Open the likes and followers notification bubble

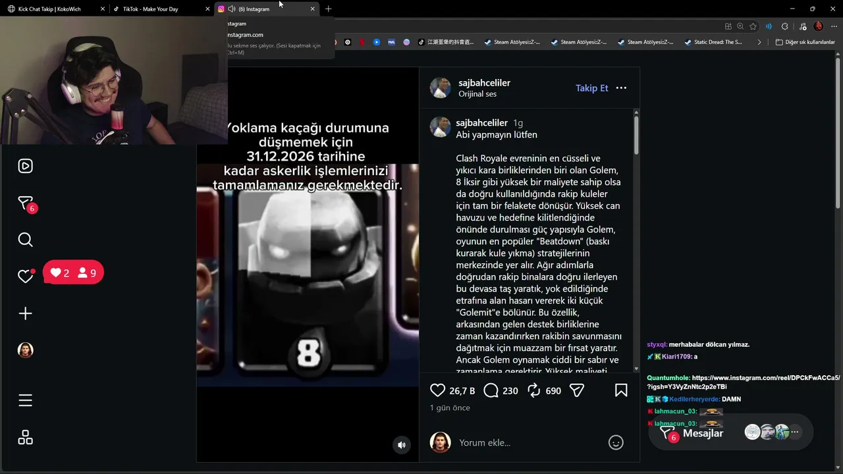pyautogui.click(x=73, y=273)
